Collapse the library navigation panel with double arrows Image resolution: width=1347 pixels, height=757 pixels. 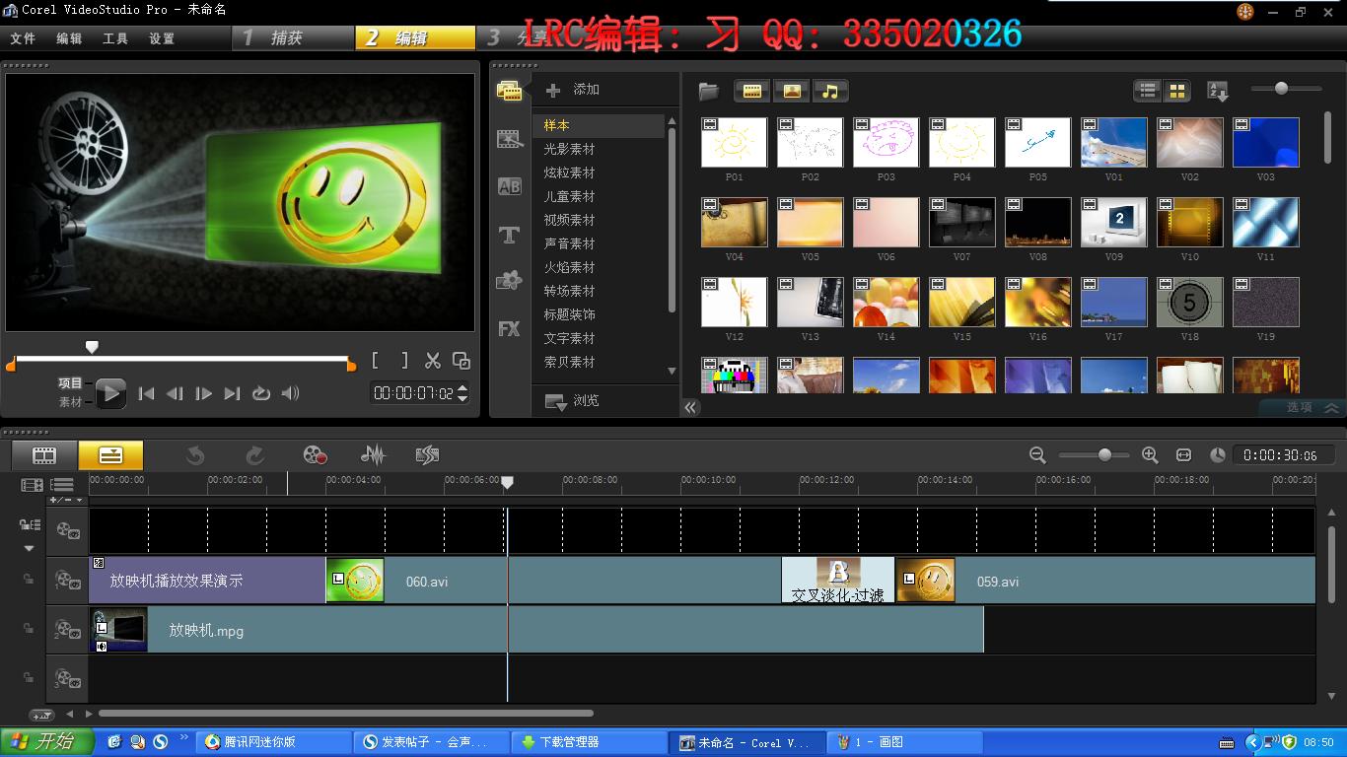pyautogui.click(x=691, y=407)
